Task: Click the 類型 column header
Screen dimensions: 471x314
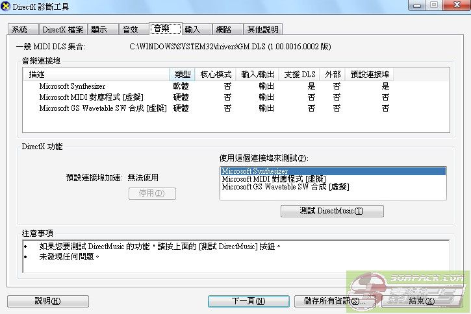Action: pos(183,75)
